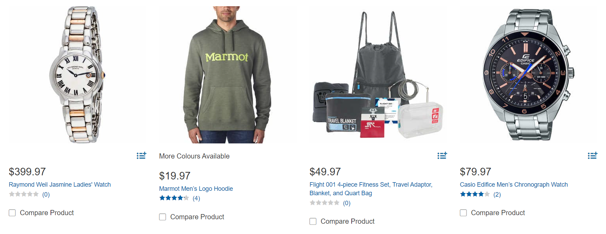Add Casio Edifice watch to list icon
606x234 pixels.
coord(592,155)
